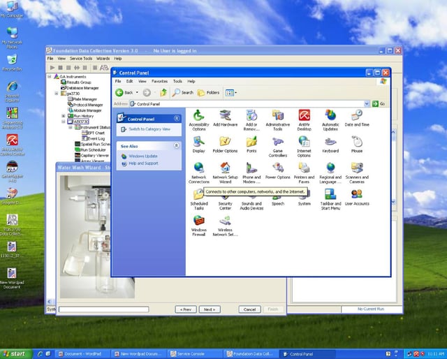The height and width of the screenshot is (359, 447).
Task: Open the Address bar dropdown arrow
Action: pyautogui.click(x=367, y=104)
